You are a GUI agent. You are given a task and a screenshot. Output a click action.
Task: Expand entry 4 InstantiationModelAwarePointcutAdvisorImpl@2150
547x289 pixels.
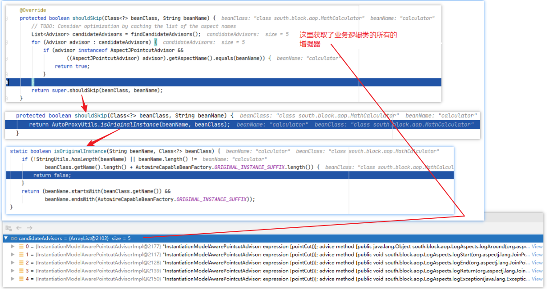13,279
